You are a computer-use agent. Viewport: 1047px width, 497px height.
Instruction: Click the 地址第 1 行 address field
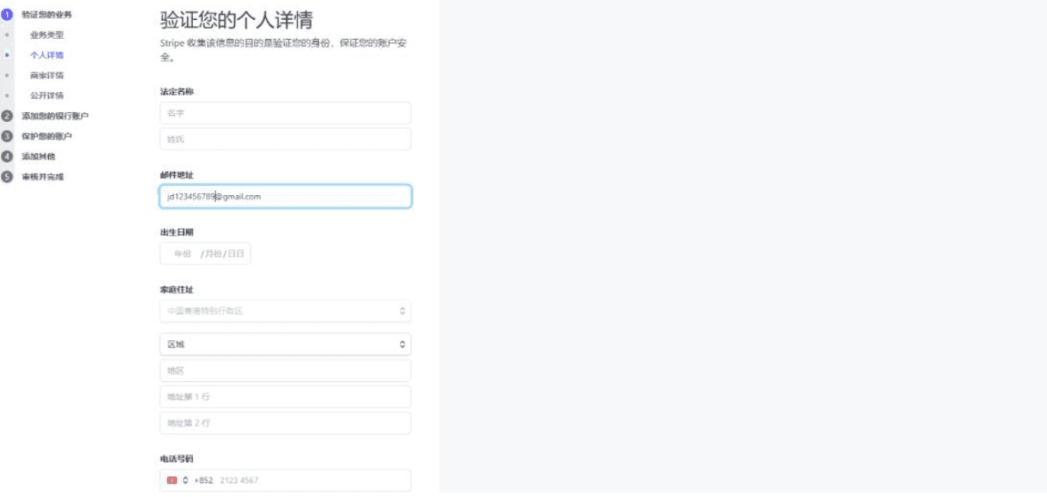[285, 397]
